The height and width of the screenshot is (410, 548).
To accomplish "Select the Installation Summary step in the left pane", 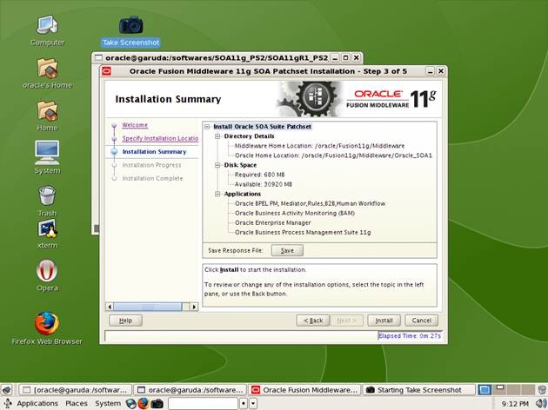I will 154,152.
